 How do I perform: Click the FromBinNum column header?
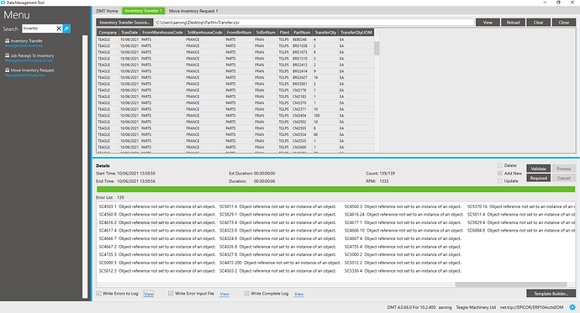(239, 33)
